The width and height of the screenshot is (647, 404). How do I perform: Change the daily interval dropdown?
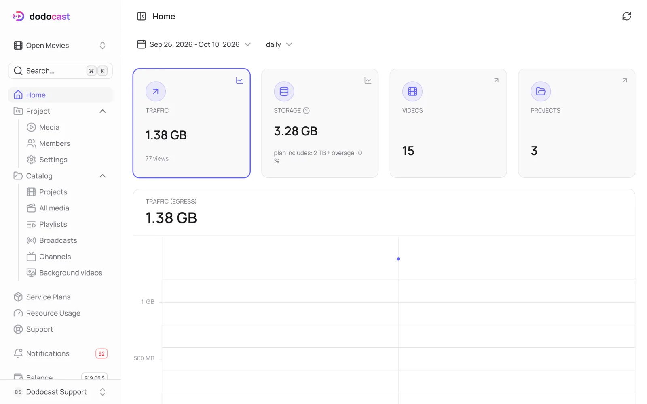click(x=279, y=44)
